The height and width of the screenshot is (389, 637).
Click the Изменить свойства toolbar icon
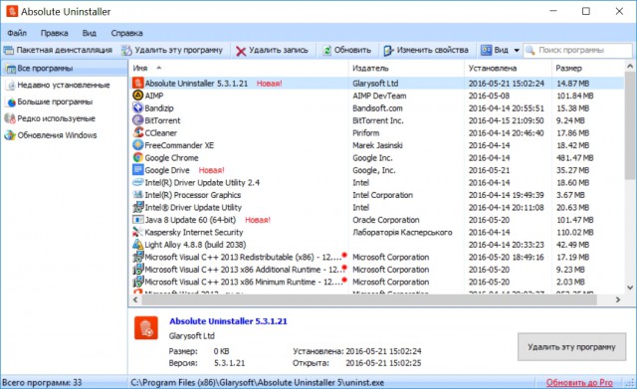tap(388, 51)
